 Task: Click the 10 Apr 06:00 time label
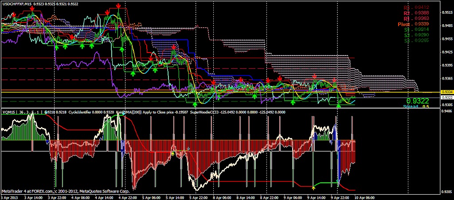click(364, 198)
